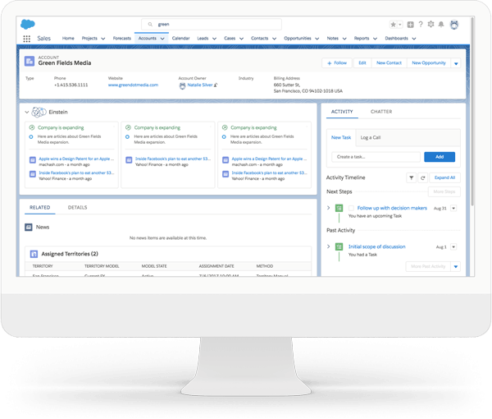
Task: Open the Calendar tab
Action: [180, 39]
